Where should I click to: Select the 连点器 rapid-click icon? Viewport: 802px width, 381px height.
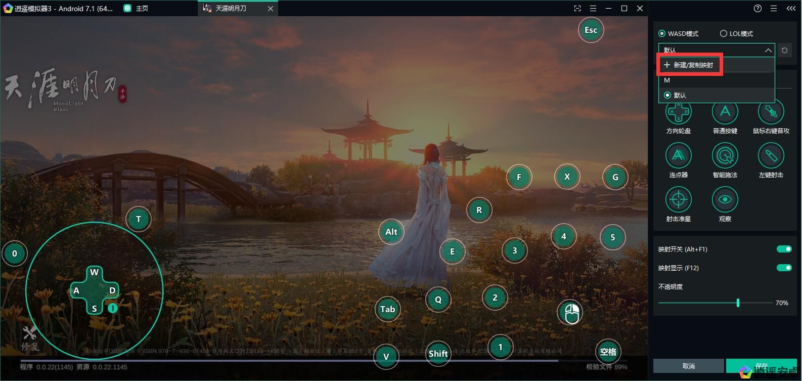pos(678,156)
